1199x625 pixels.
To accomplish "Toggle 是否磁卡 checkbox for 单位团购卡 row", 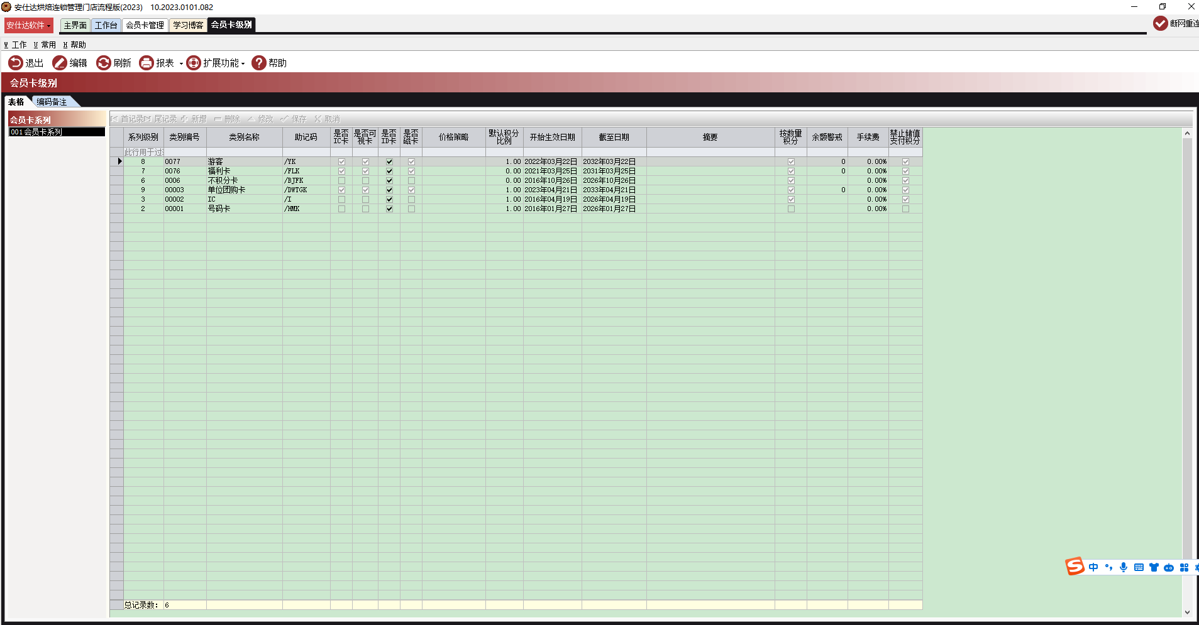I will pos(411,190).
